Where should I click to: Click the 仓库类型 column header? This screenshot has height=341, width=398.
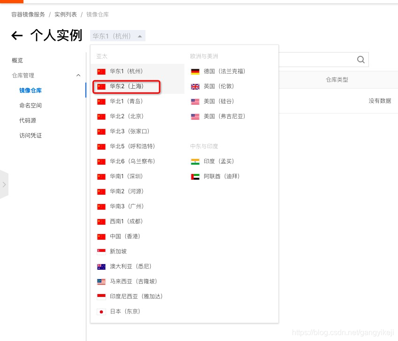tap(337, 80)
